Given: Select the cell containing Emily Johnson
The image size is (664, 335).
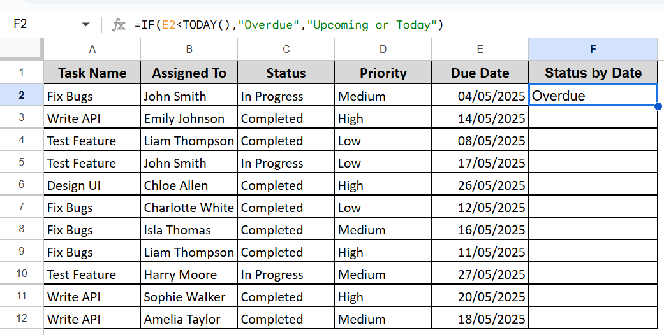Looking at the screenshot, I should point(189,118).
